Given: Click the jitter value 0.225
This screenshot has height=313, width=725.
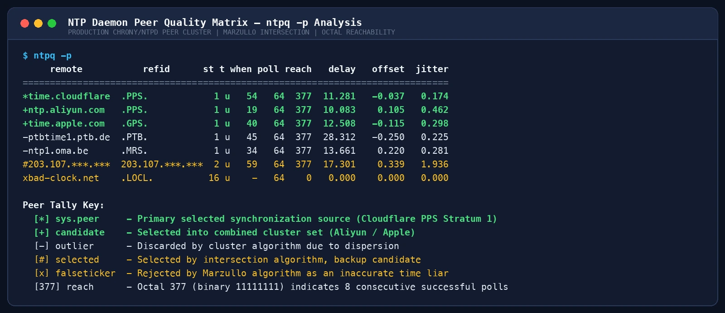Looking at the screenshot, I should 435,137.
